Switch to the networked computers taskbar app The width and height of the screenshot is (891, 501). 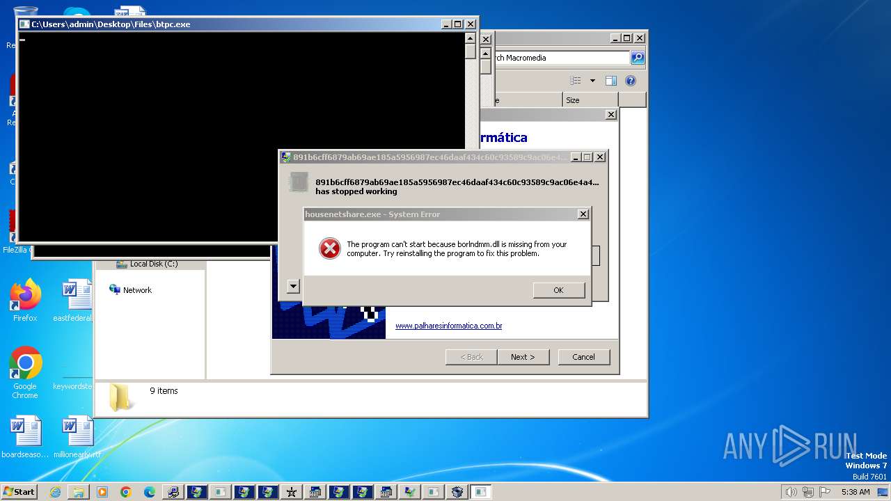pos(173,492)
